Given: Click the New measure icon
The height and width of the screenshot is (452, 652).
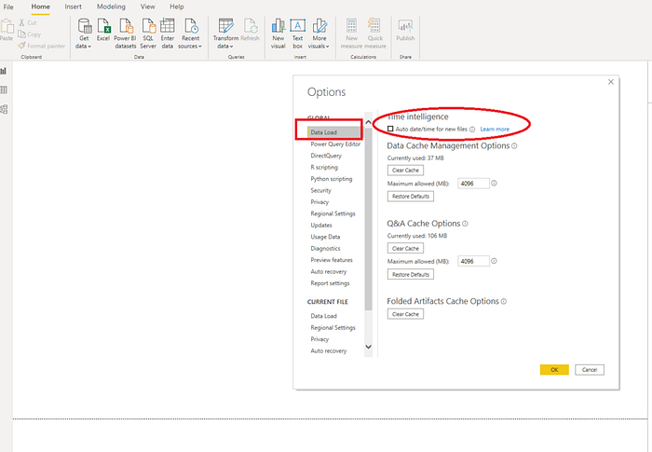Looking at the screenshot, I should pyautogui.click(x=351, y=34).
